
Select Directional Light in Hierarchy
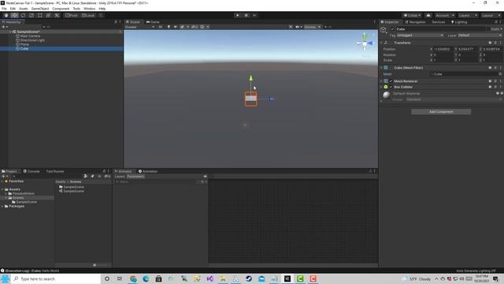(32, 40)
